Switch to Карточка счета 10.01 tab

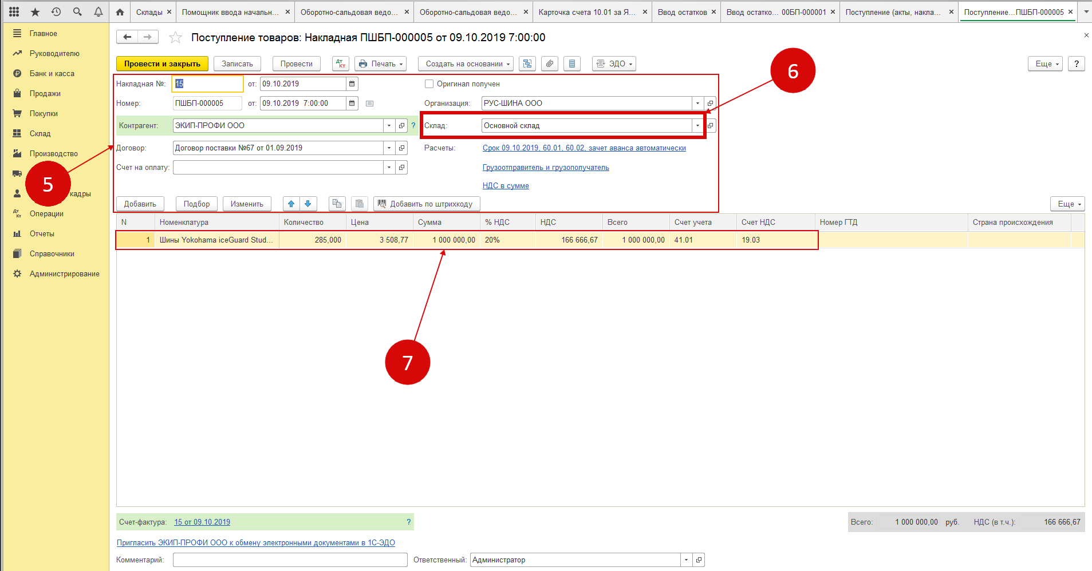(x=586, y=12)
